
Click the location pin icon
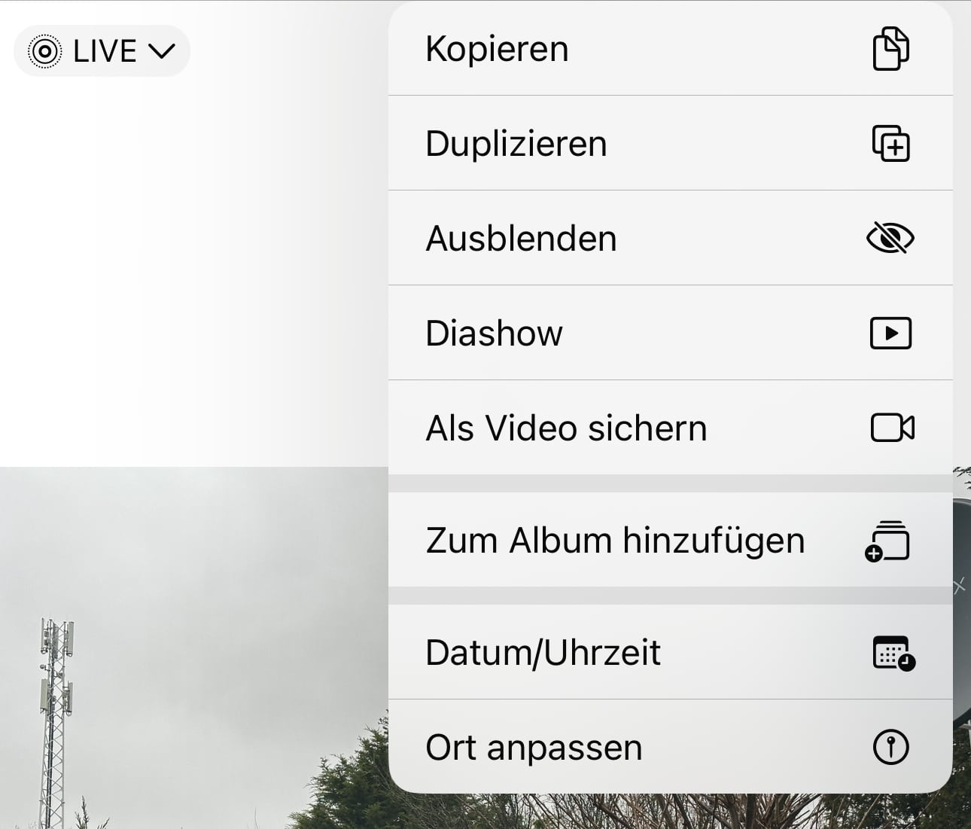(890, 748)
